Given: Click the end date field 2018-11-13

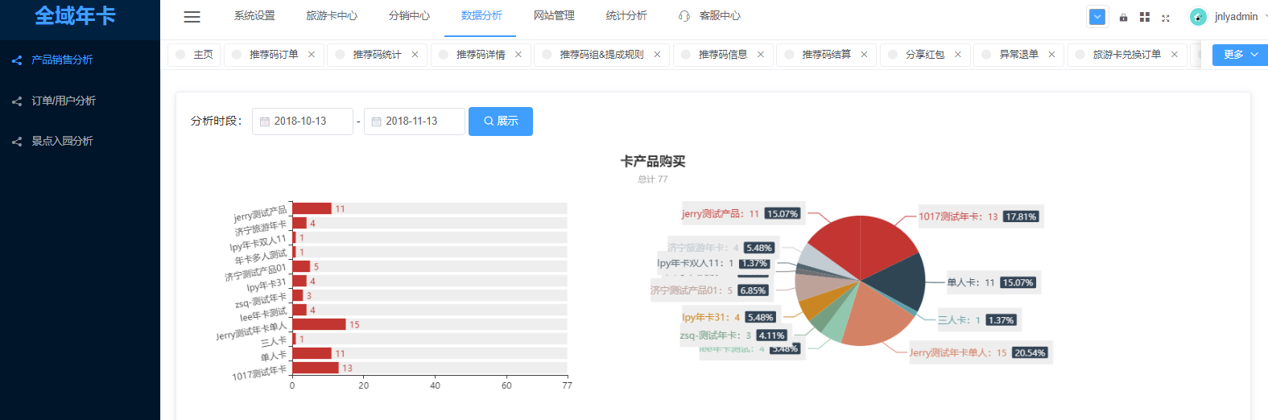Looking at the screenshot, I should pyautogui.click(x=415, y=121).
